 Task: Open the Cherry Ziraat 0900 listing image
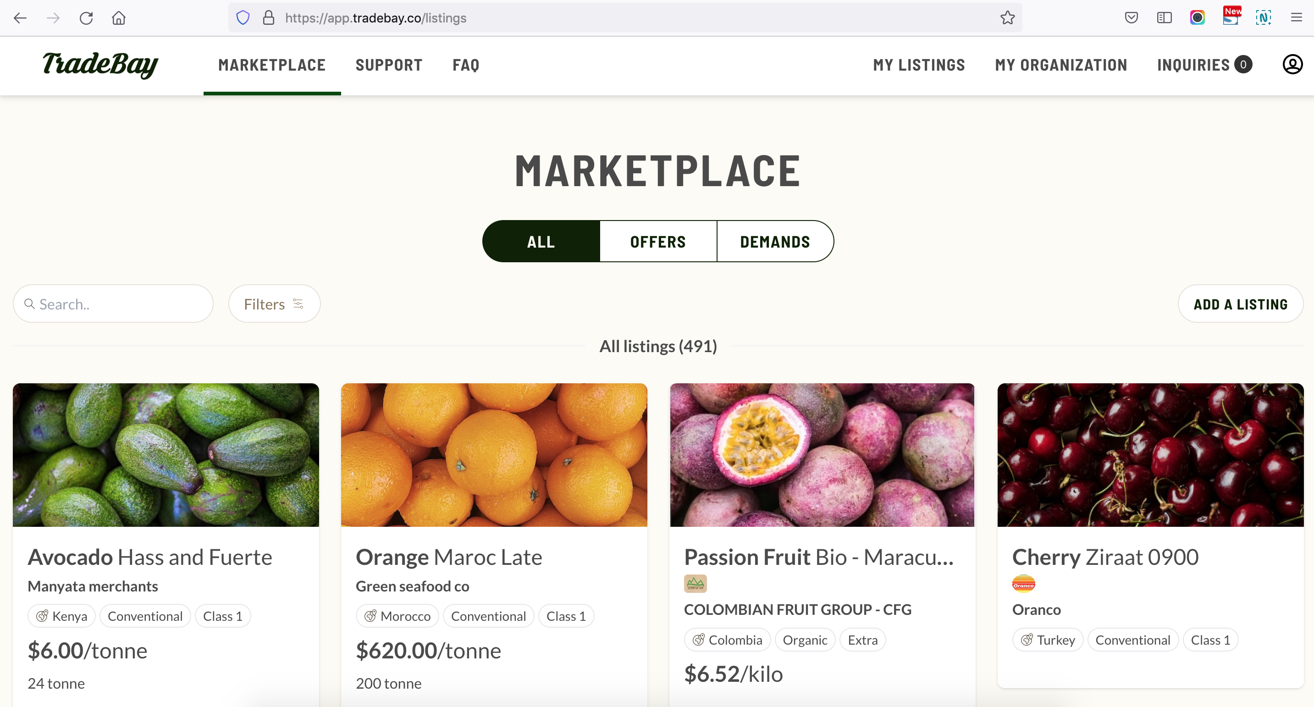coord(1150,455)
